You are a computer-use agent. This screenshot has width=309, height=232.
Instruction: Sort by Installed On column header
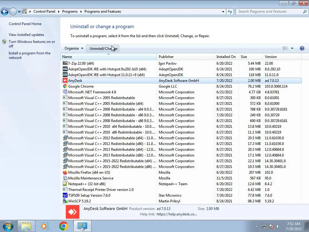[x=227, y=56]
